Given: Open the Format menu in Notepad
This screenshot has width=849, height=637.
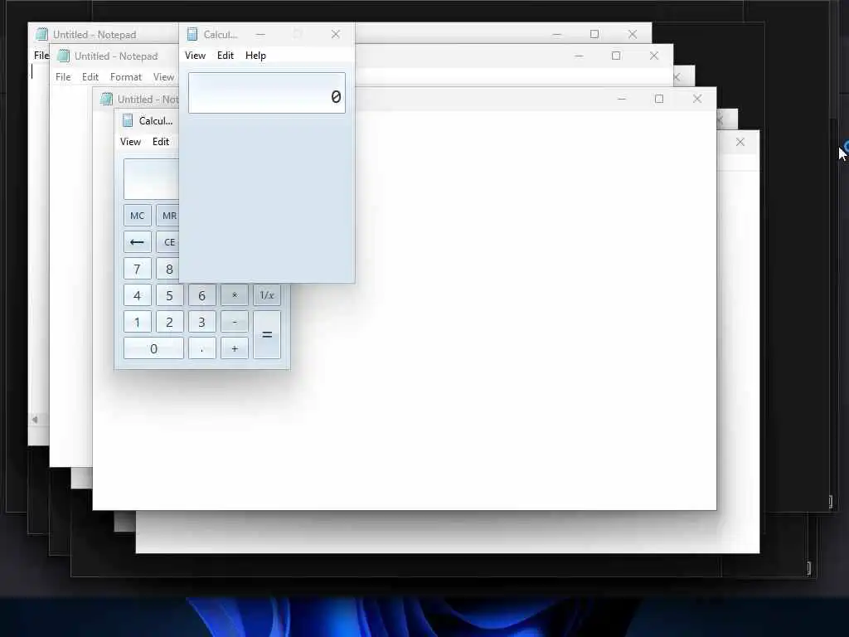Looking at the screenshot, I should click(x=126, y=77).
